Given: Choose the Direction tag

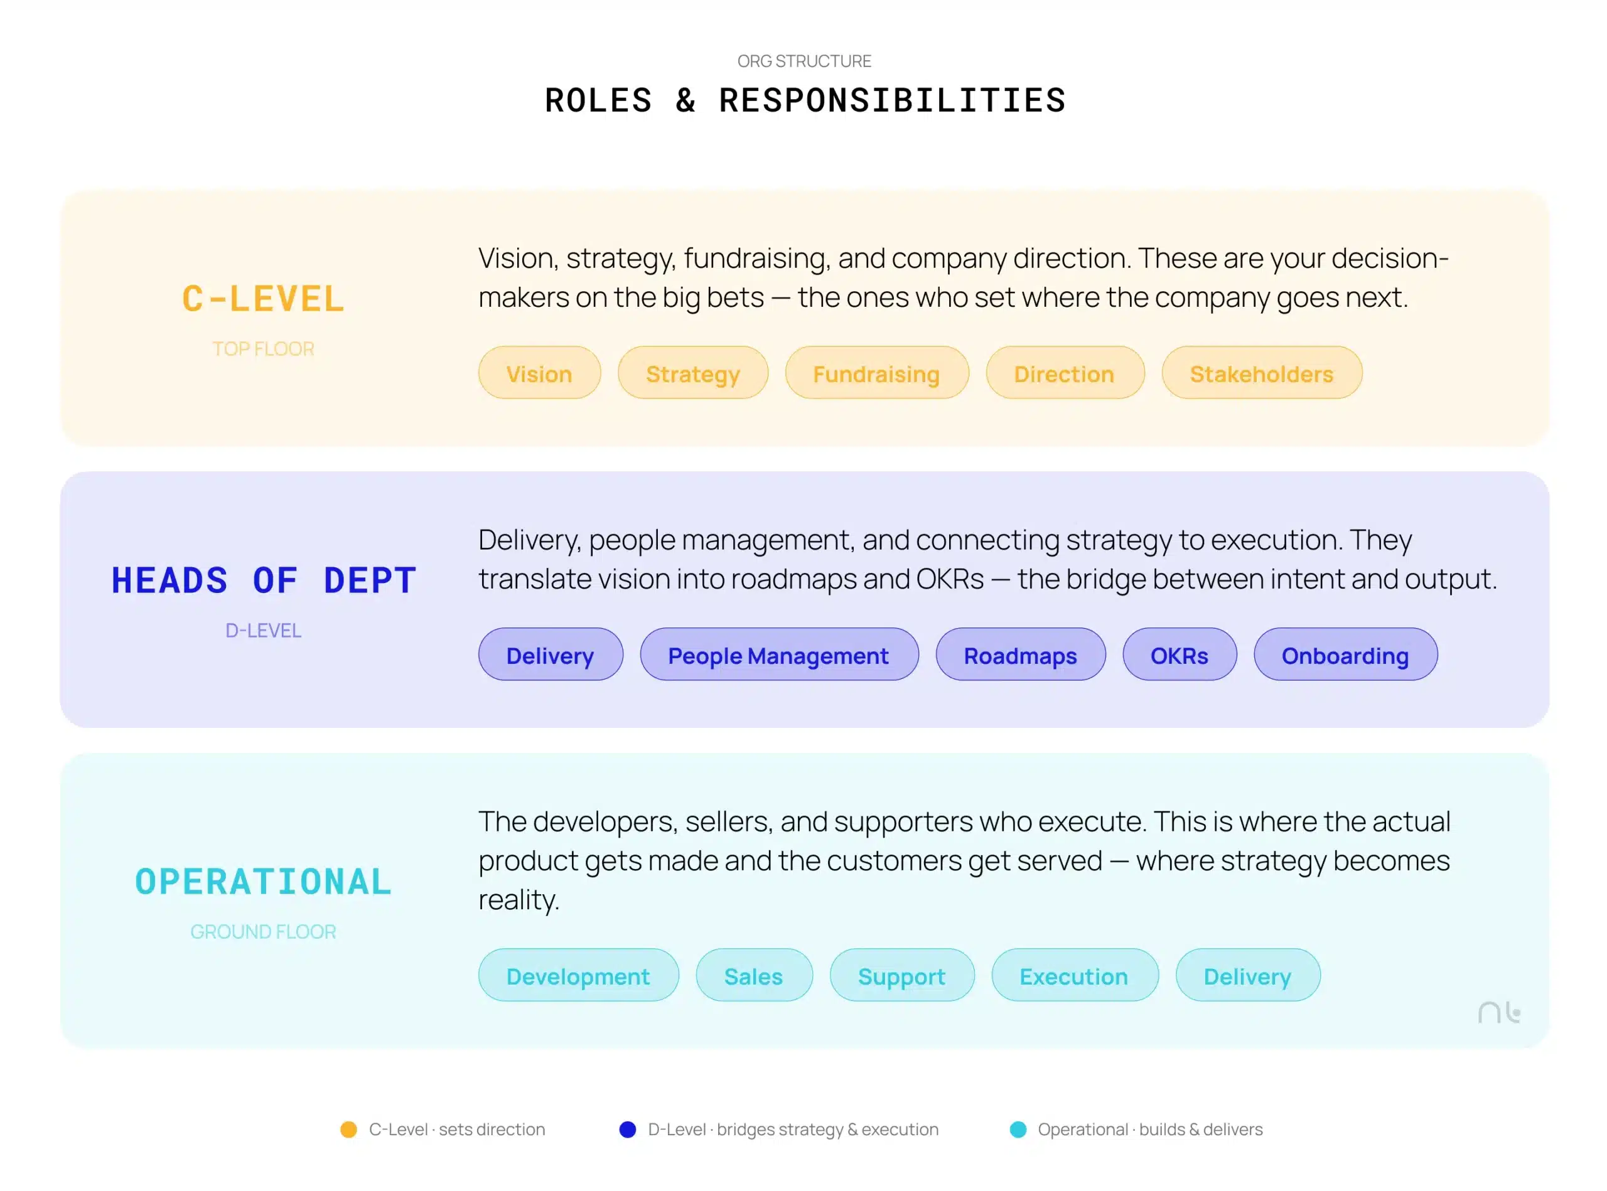Looking at the screenshot, I should [1065, 373].
